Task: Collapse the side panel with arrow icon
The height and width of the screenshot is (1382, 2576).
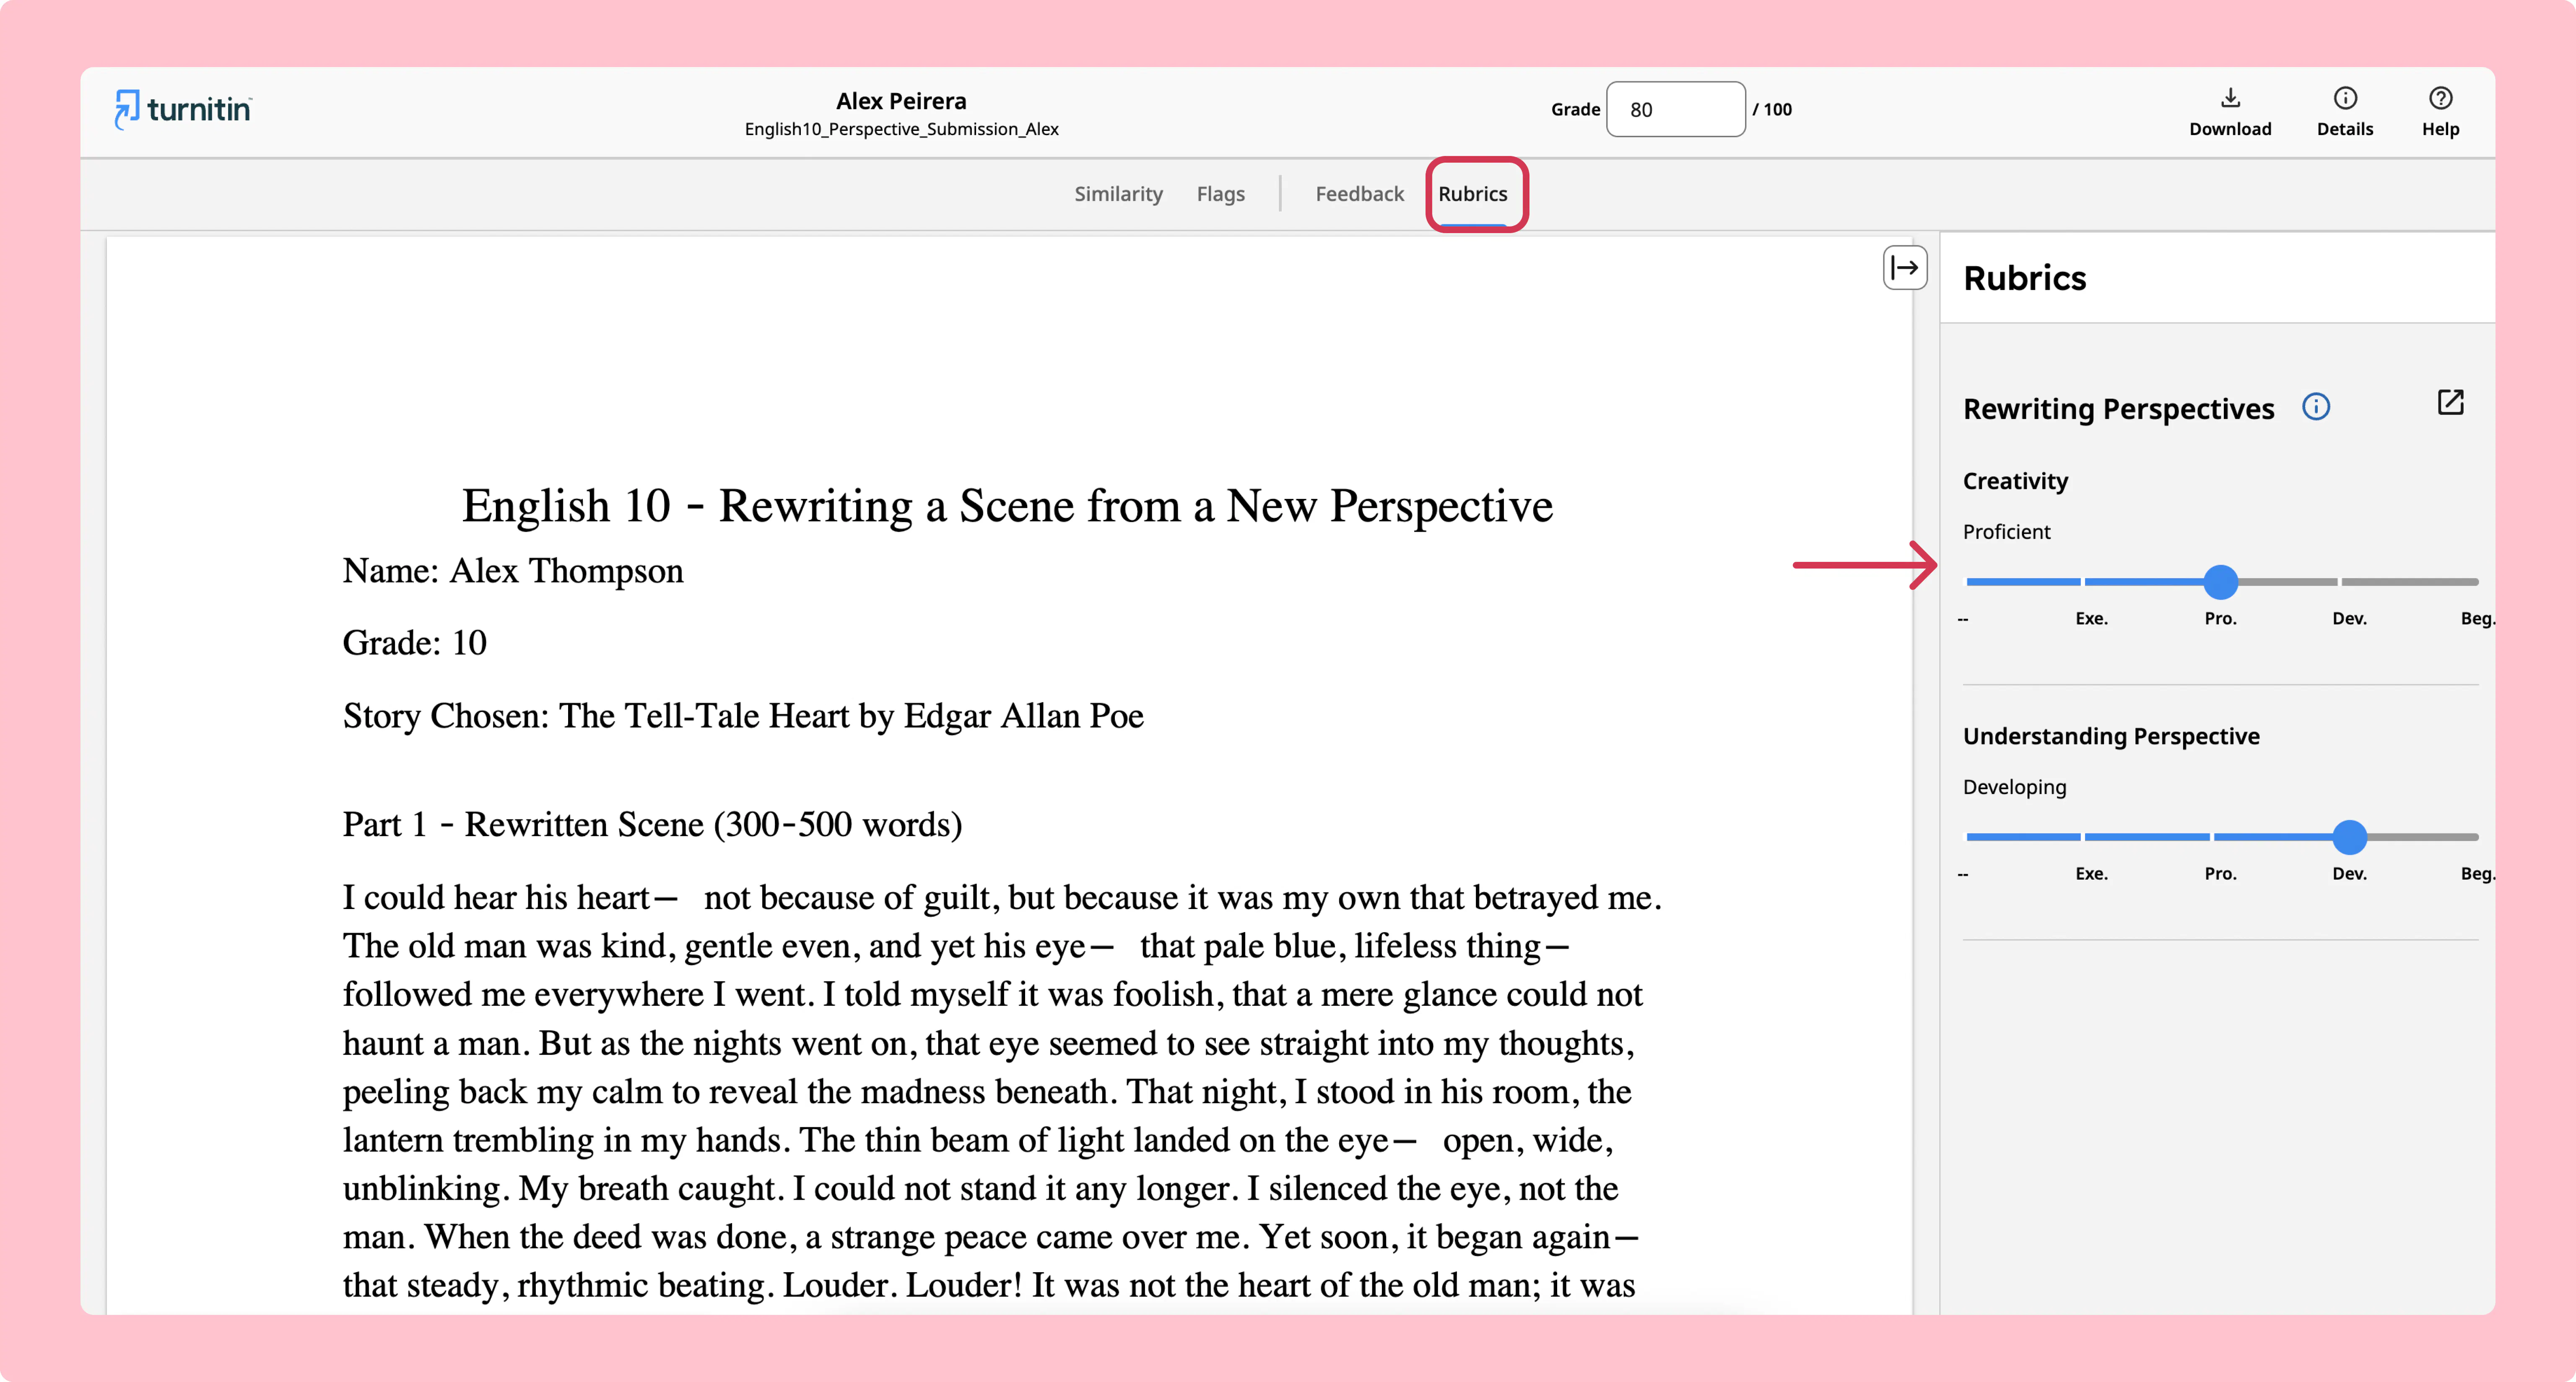Action: pos(1905,268)
